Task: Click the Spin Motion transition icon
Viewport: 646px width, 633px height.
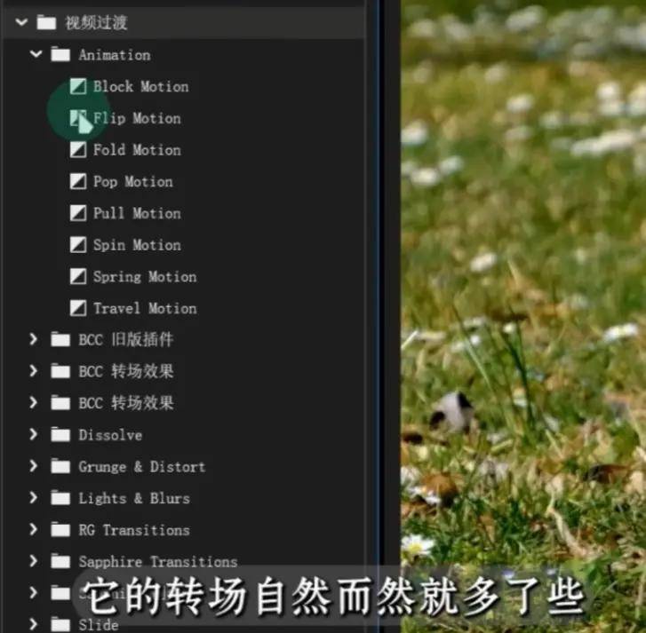Action: point(79,245)
